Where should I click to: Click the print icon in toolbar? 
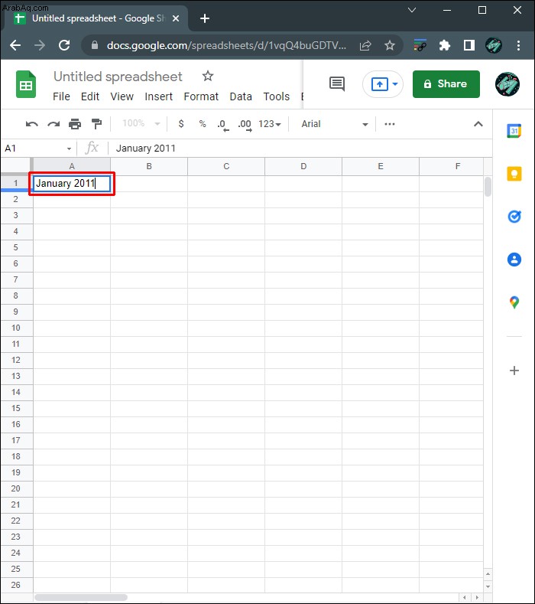[x=75, y=124]
